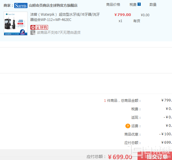The height and width of the screenshot is (160, 172).
Task: Click the 运费 label in summary
Action: point(136,126)
